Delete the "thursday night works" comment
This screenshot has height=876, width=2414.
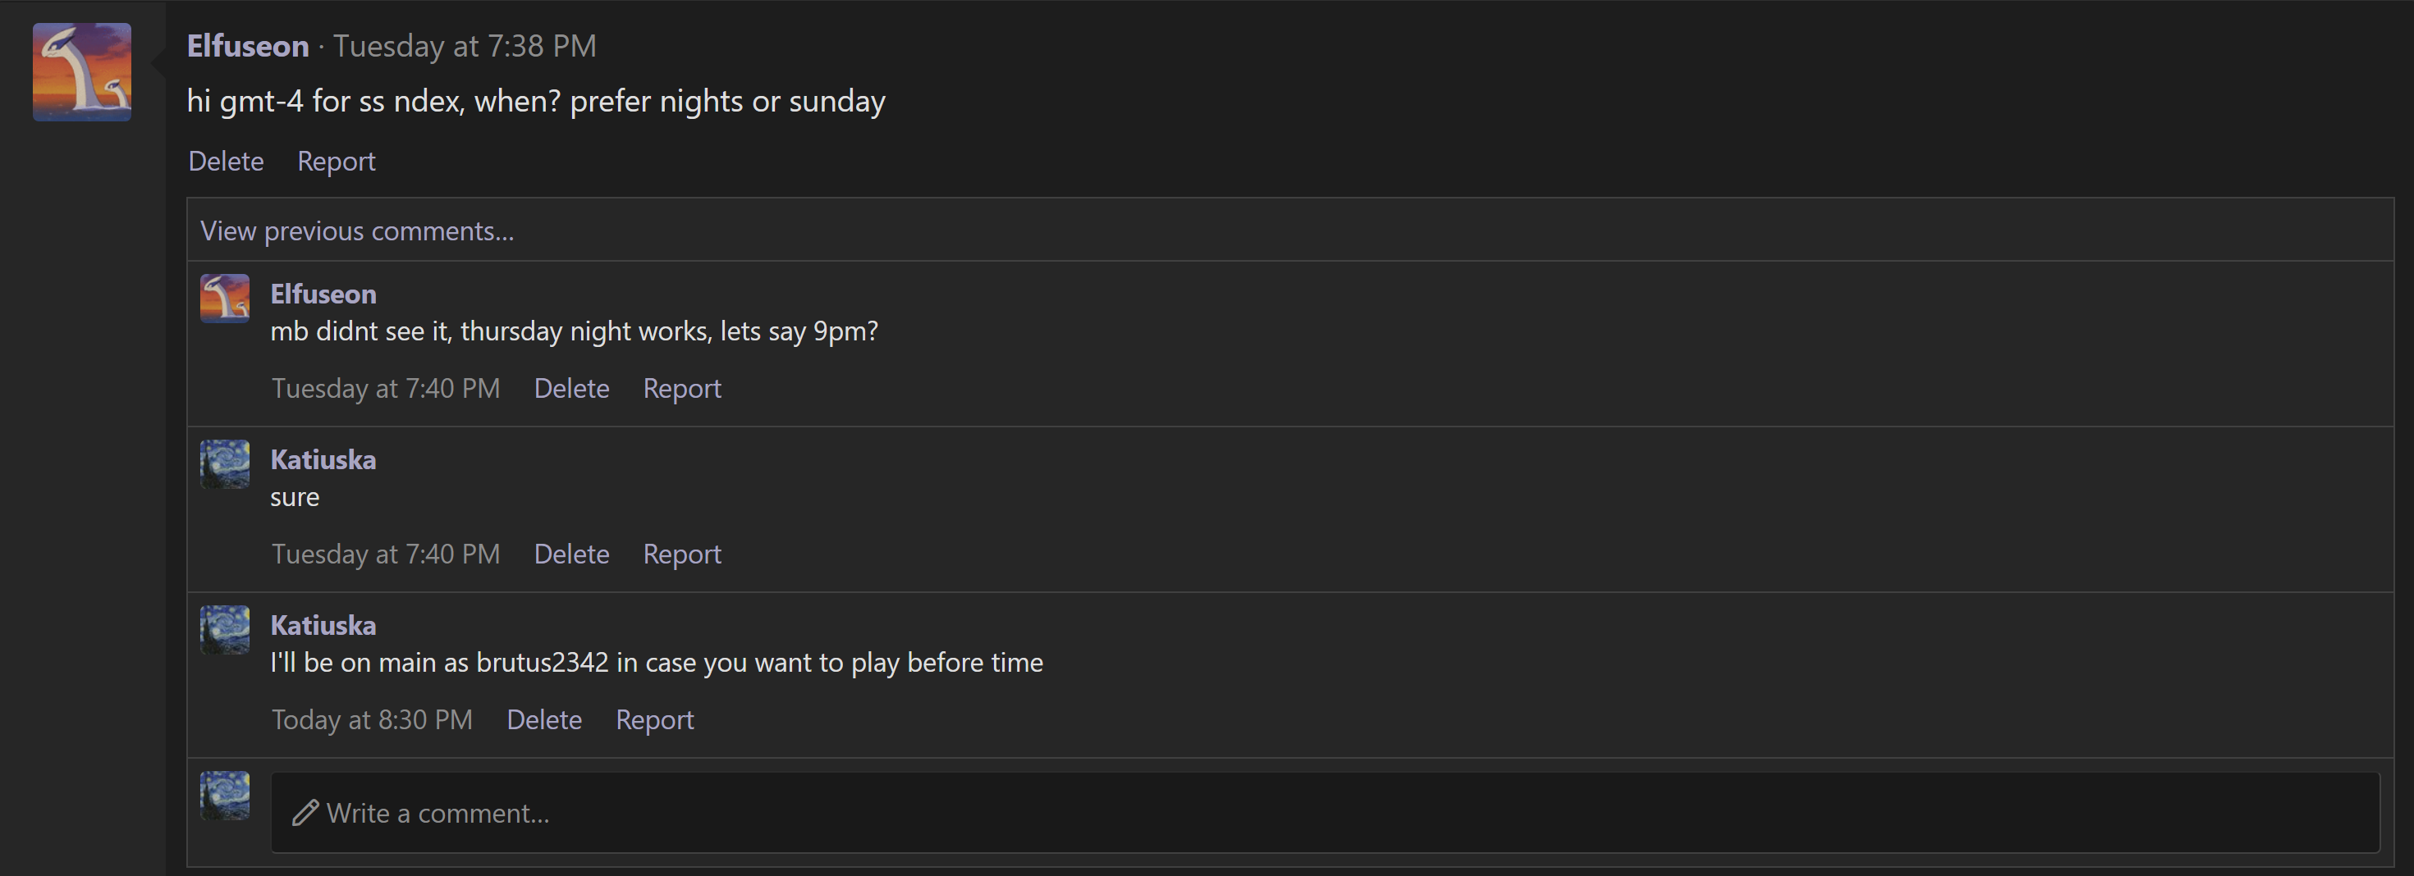coord(571,388)
